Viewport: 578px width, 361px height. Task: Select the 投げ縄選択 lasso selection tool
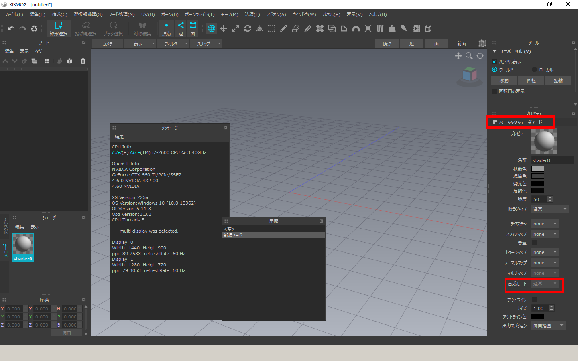point(85,29)
